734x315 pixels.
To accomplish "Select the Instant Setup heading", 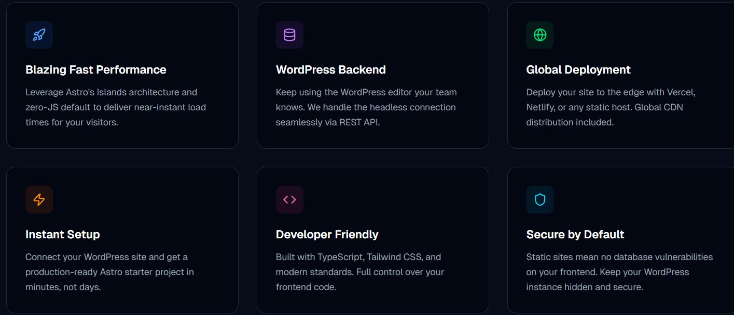I will (x=63, y=235).
